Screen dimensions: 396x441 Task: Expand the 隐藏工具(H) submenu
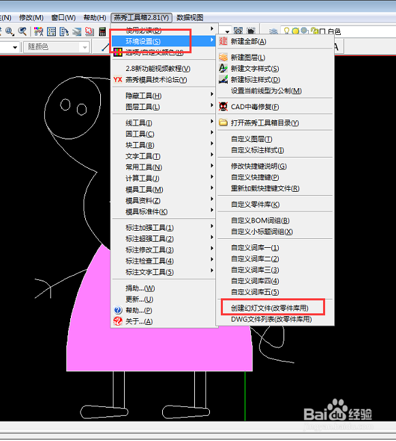tap(163, 96)
